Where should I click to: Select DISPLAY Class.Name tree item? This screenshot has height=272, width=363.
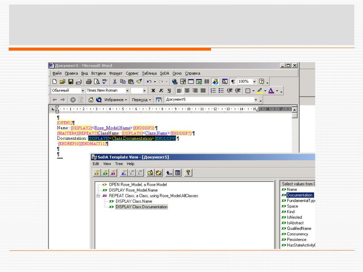(134, 201)
